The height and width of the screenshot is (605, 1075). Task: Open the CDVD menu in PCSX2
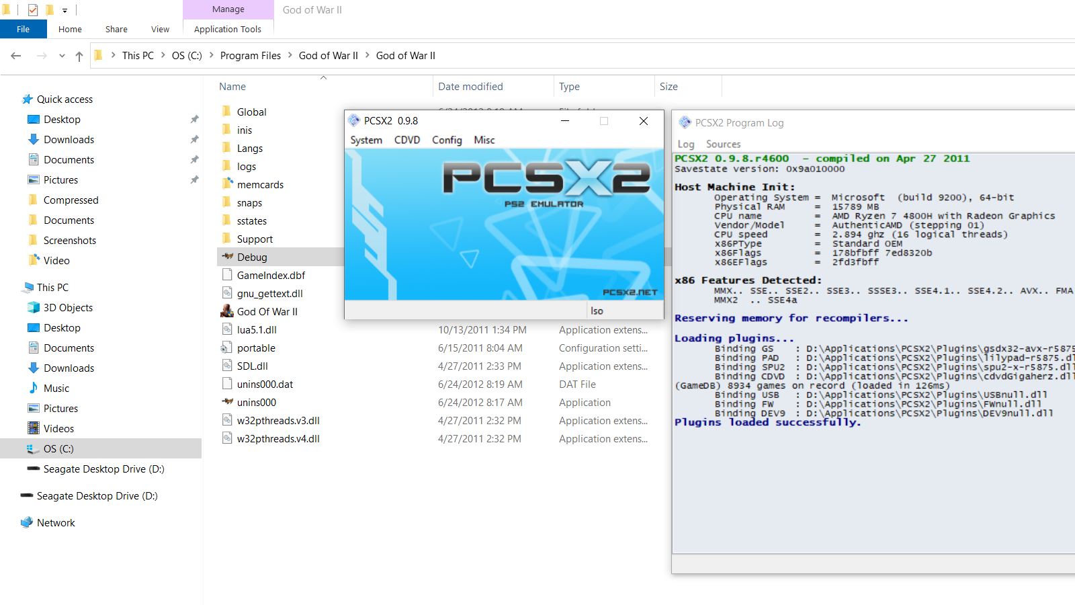click(x=406, y=140)
